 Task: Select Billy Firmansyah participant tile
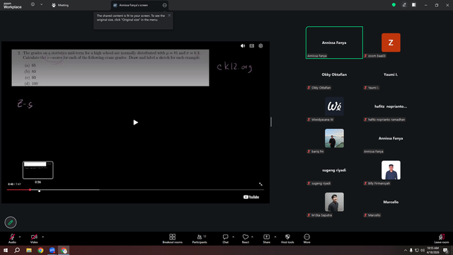click(391, 170)
